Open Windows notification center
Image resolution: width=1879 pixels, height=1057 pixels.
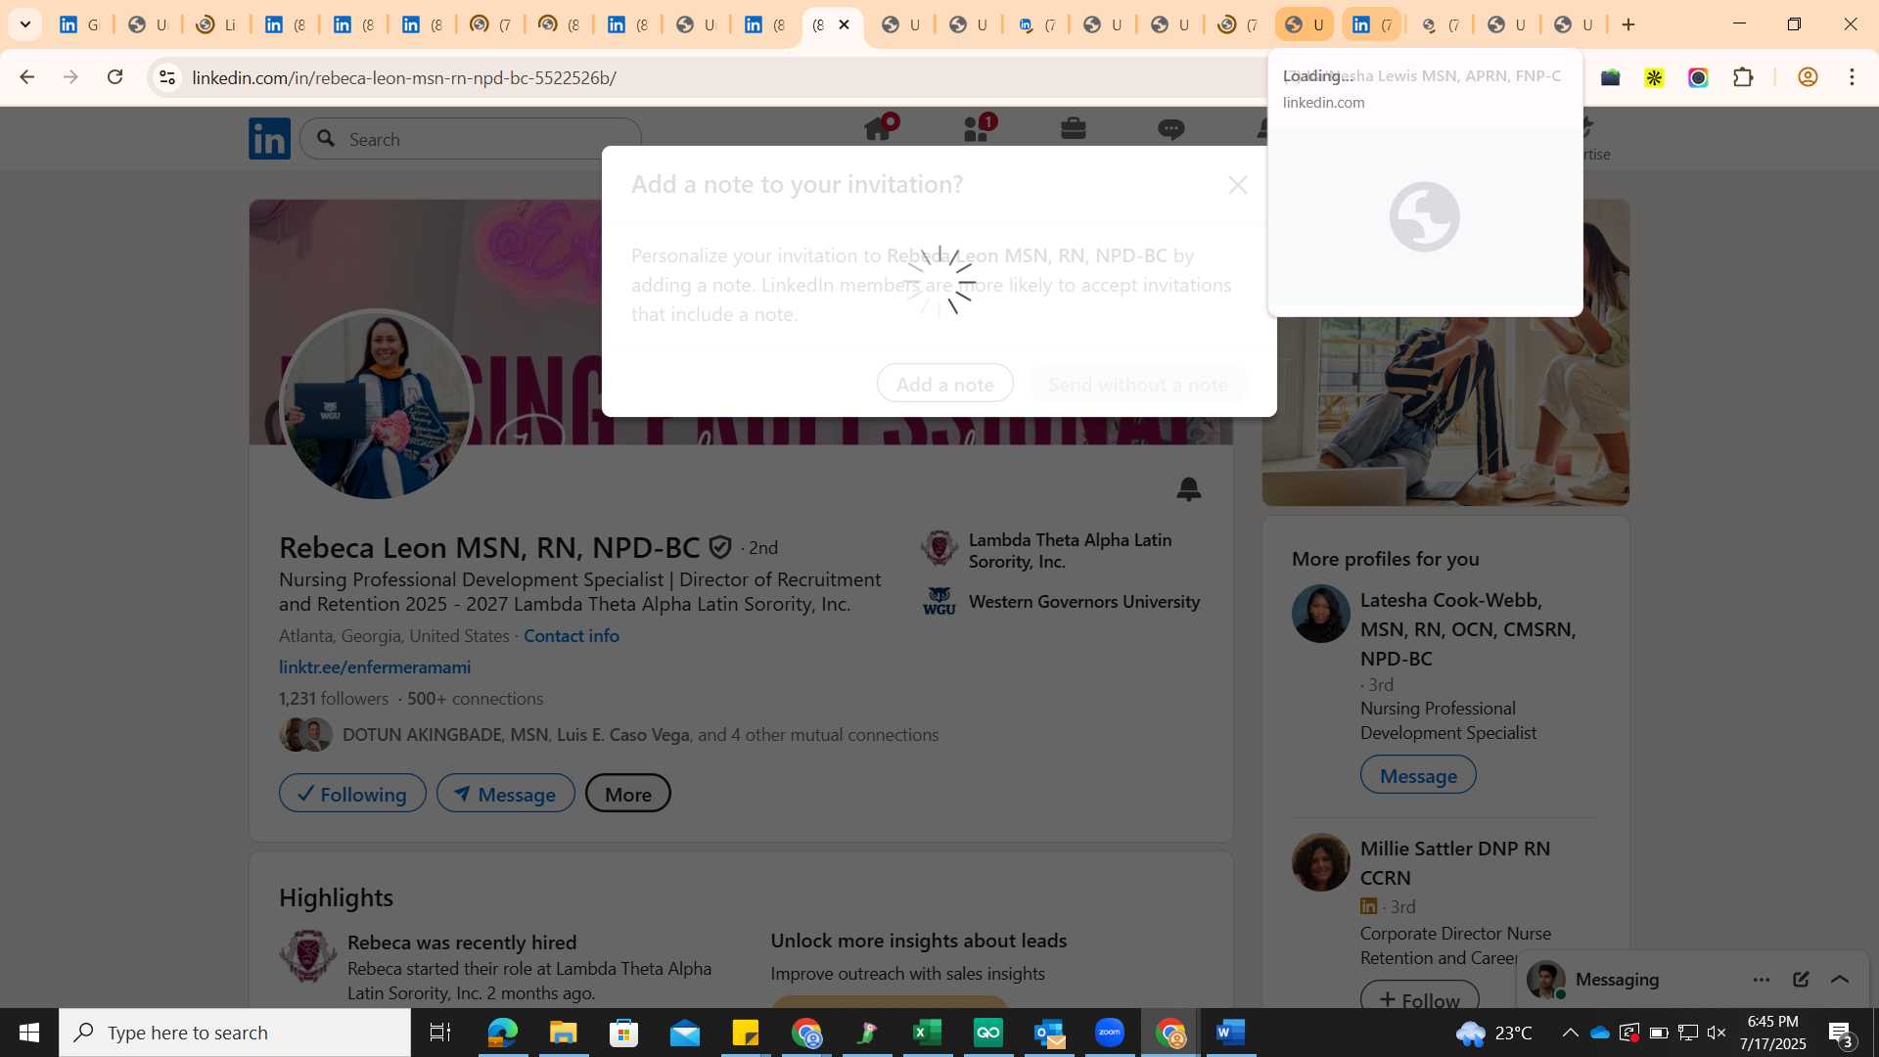pyautogui.click(x=1840, y=1033)
